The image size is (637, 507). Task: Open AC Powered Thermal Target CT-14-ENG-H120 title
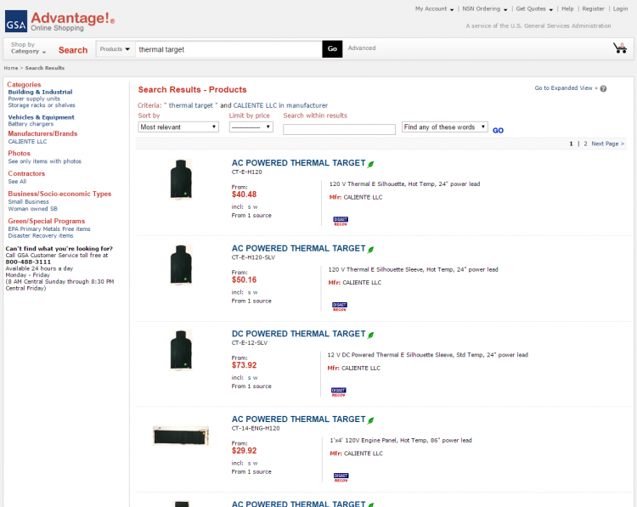(x=299, y=420)
